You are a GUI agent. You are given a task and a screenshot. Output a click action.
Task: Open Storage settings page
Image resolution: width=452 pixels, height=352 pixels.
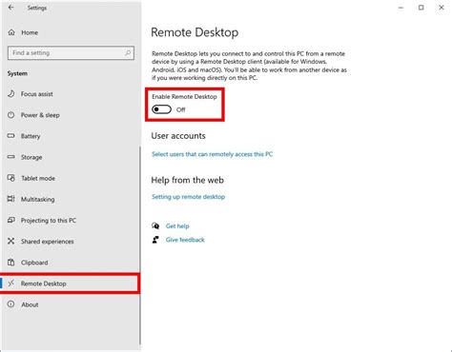31,157
